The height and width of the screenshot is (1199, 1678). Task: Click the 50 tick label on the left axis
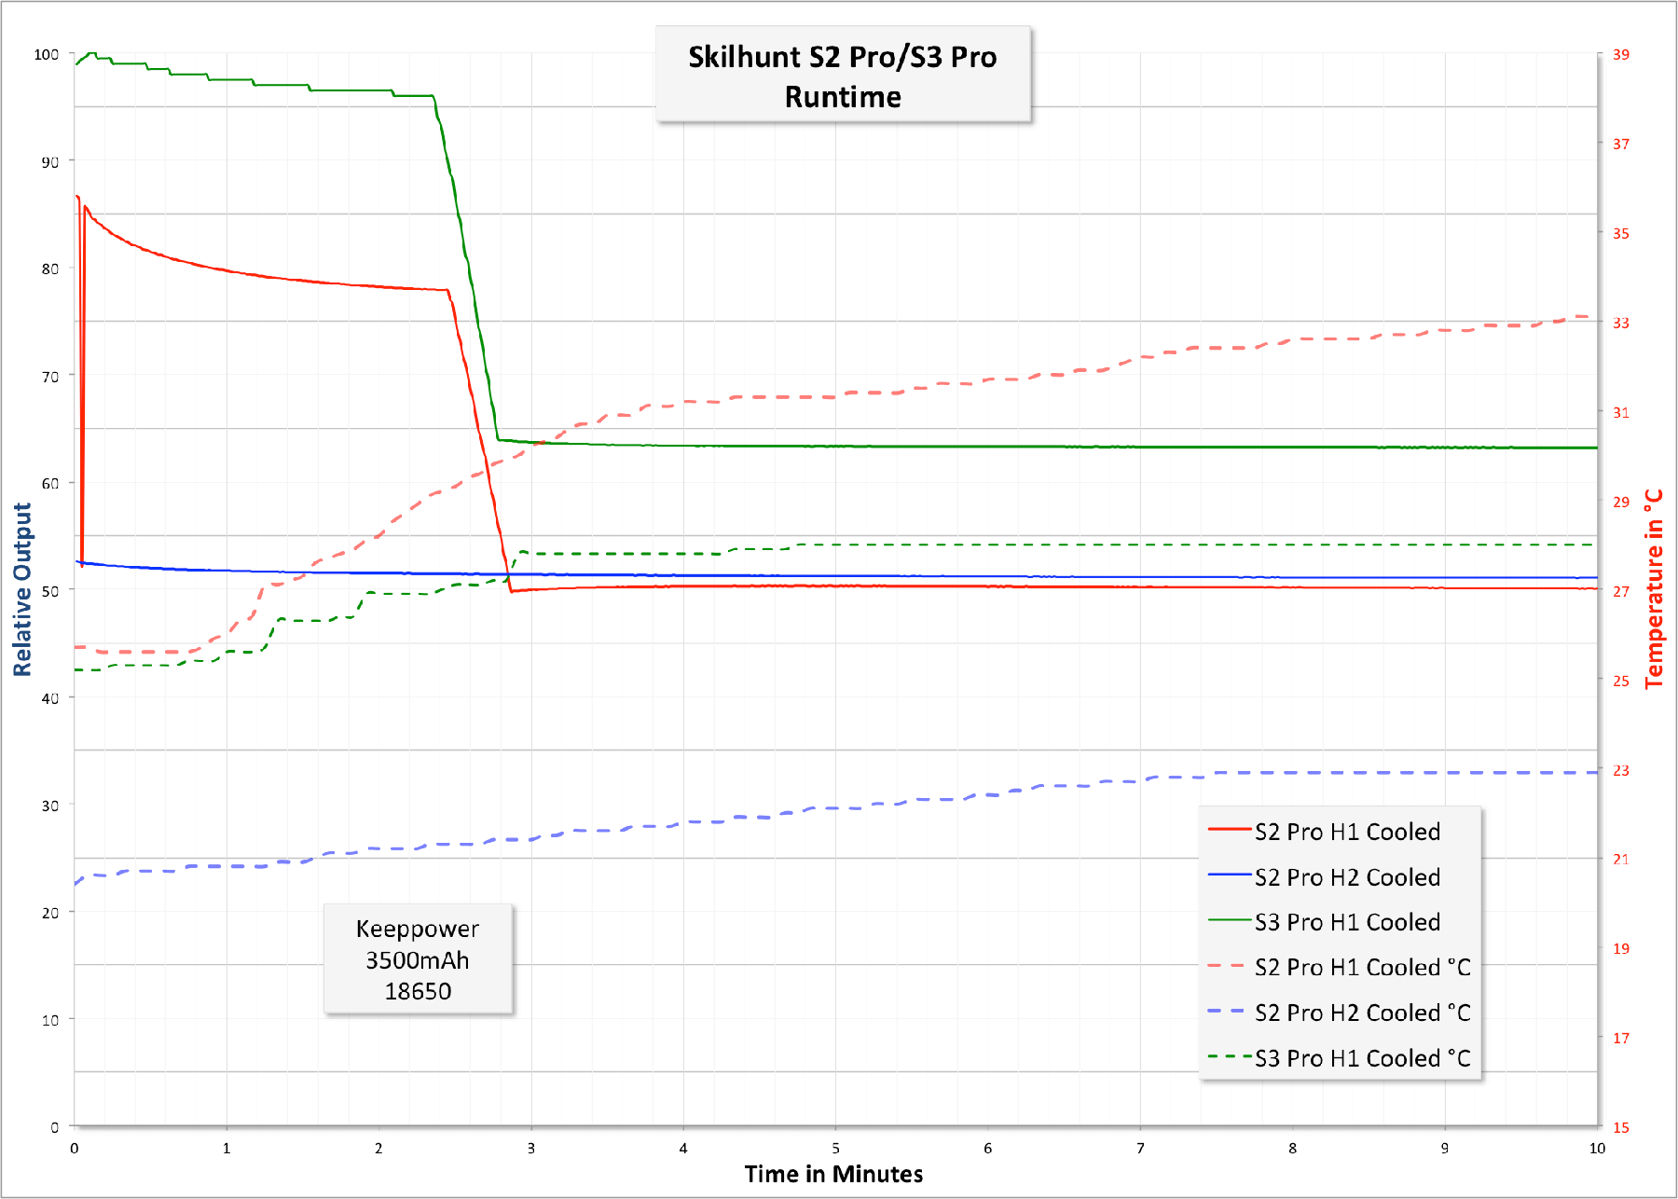tap(49, 591)
